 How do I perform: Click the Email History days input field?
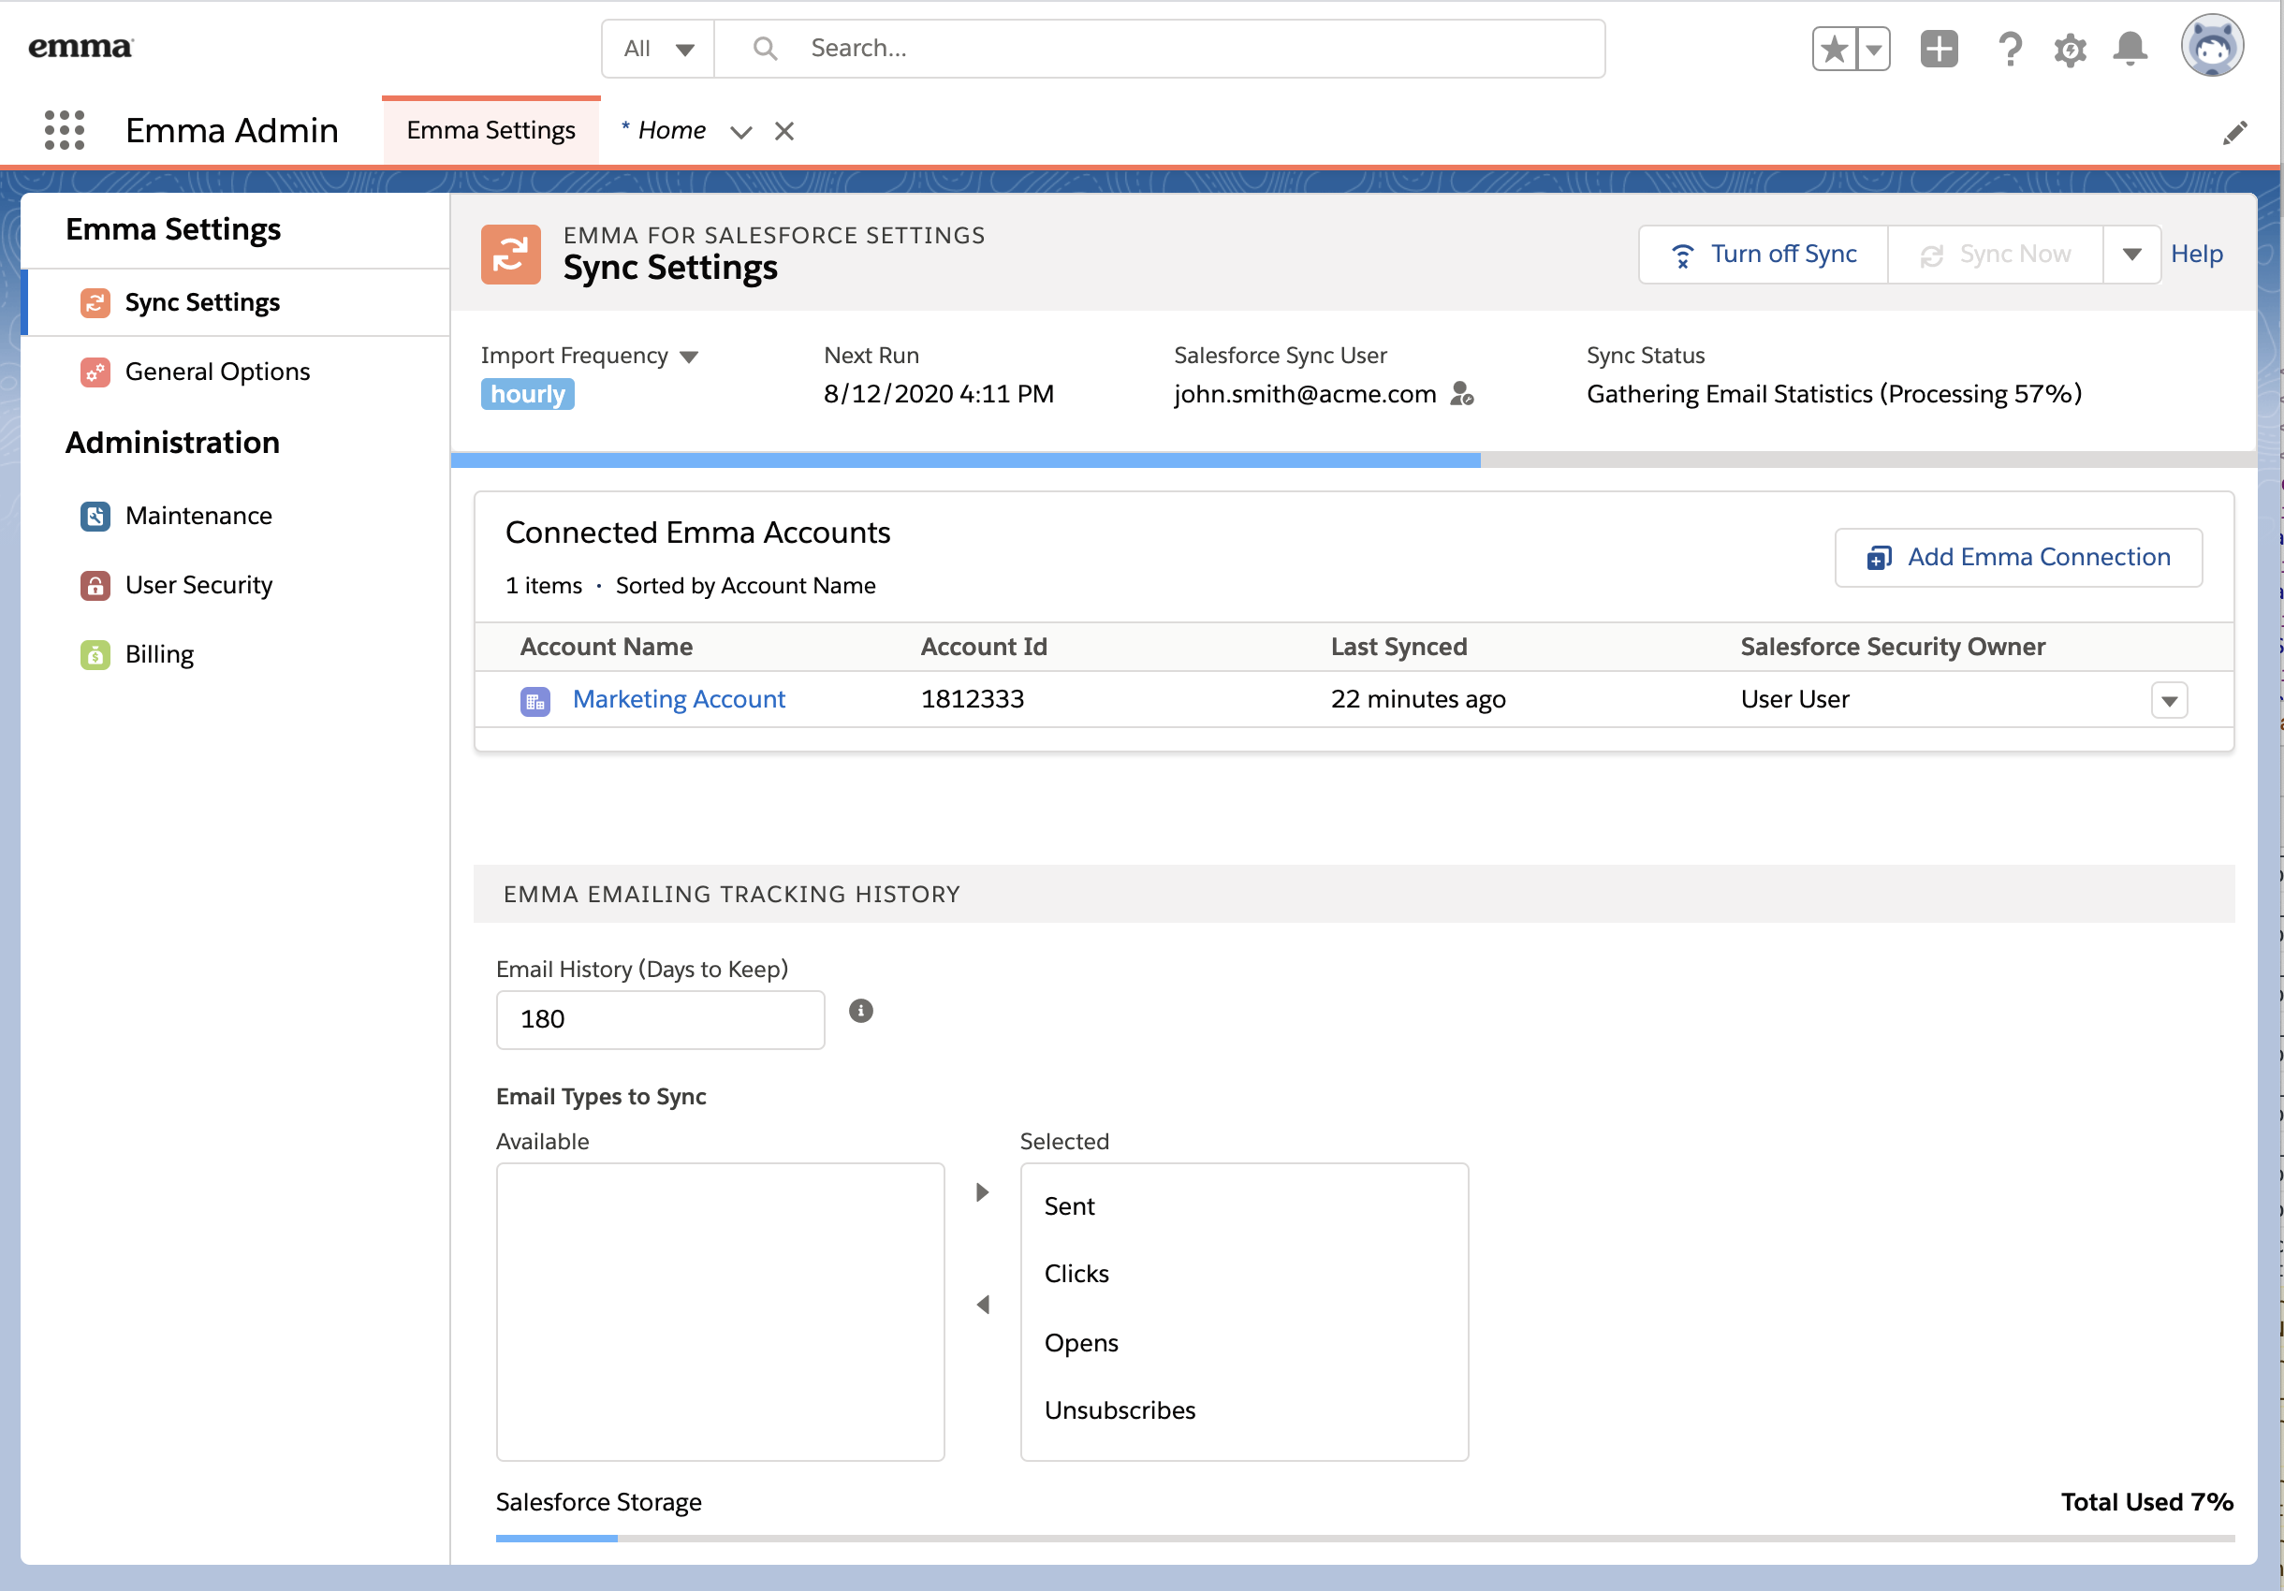point(660,1019)
